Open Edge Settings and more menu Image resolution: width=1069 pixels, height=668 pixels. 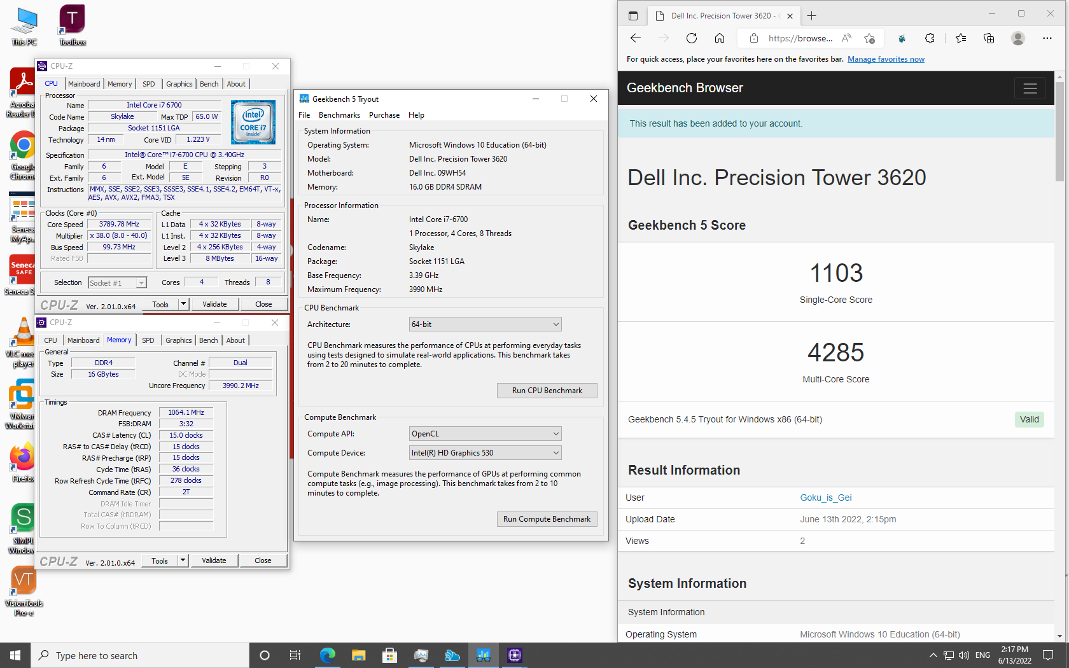[x=1047, y=38]
